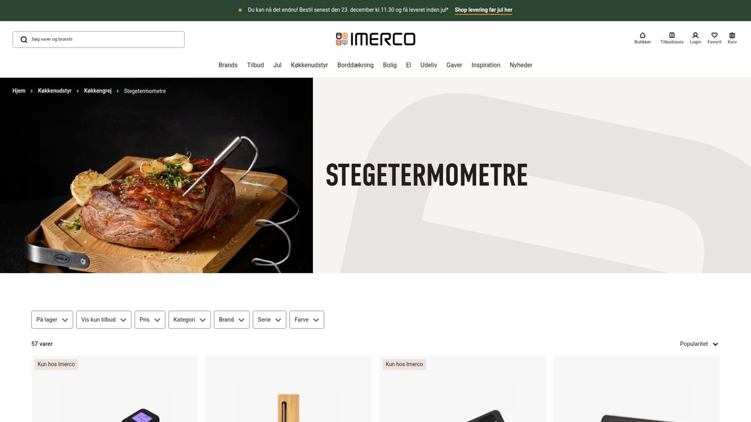The width and height of the screenshot is (751, 422).
Task: Follow the Shop levering før jul her link
Action: tap(483, 10)
